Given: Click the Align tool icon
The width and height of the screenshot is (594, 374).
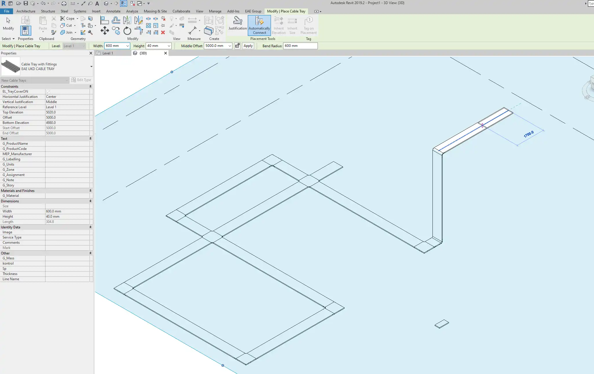Looking at the screenshot, I should coord(104,20).
